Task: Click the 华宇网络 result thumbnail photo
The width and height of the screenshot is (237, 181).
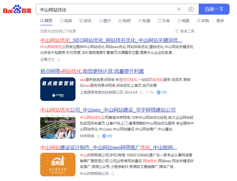Action: coord(58,127)
